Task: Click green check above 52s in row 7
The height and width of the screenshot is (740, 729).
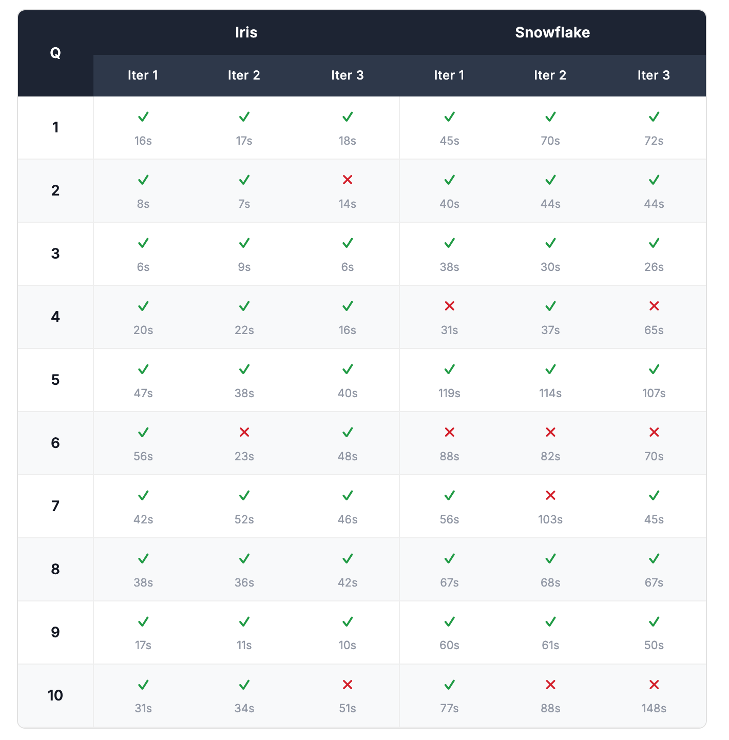Action: point(244,495)
